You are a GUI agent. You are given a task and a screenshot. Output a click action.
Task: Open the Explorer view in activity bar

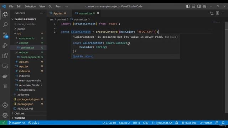tap(5, 15)
